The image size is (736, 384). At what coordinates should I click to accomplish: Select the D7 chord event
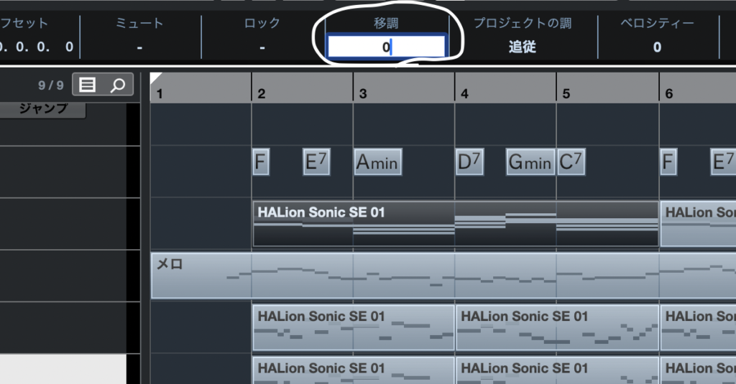[x=469, y=162]
